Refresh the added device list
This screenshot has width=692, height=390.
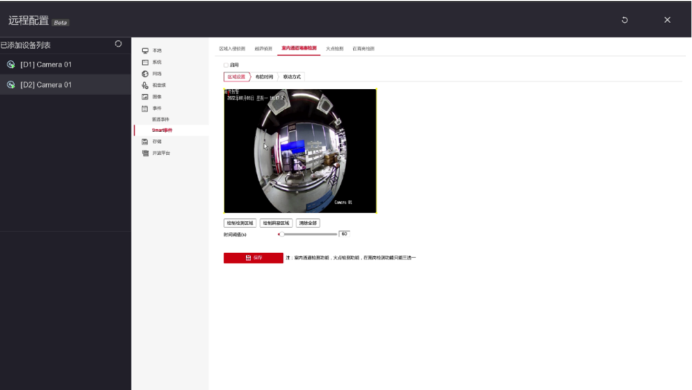click(x=118, y=44)
